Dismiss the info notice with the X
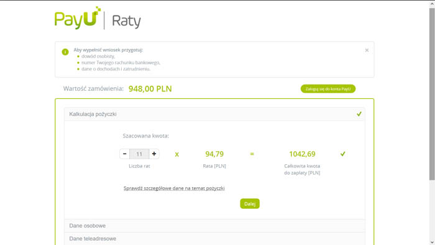This screenshot has width=435, height=245. (367, 50)
